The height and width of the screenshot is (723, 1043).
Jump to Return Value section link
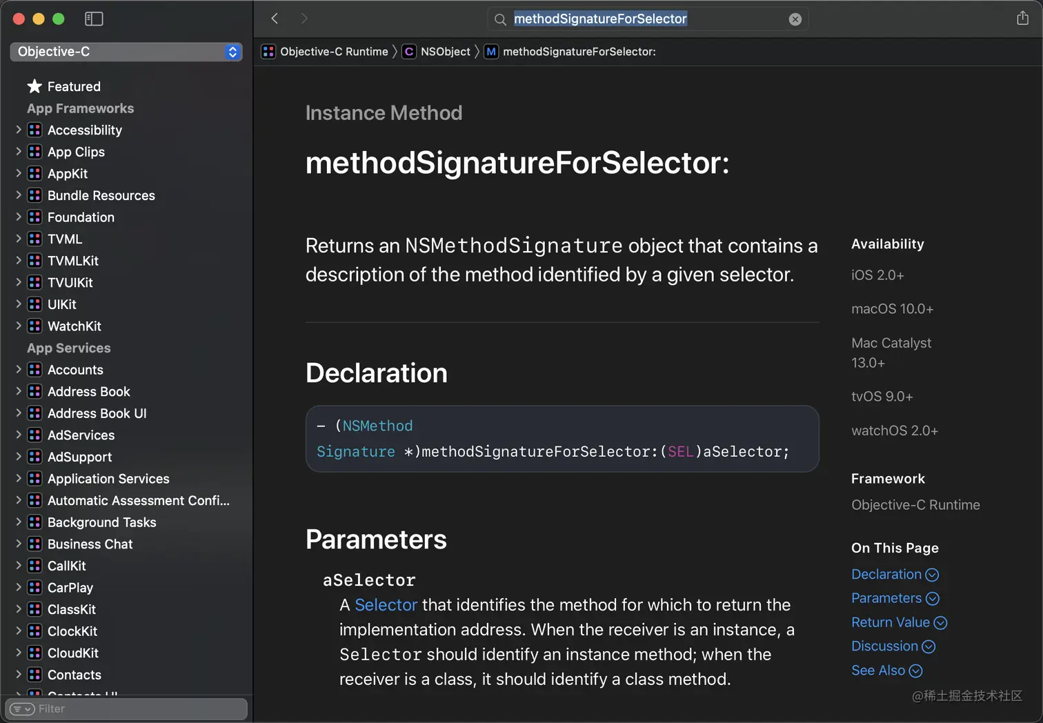tap(891, 622)
